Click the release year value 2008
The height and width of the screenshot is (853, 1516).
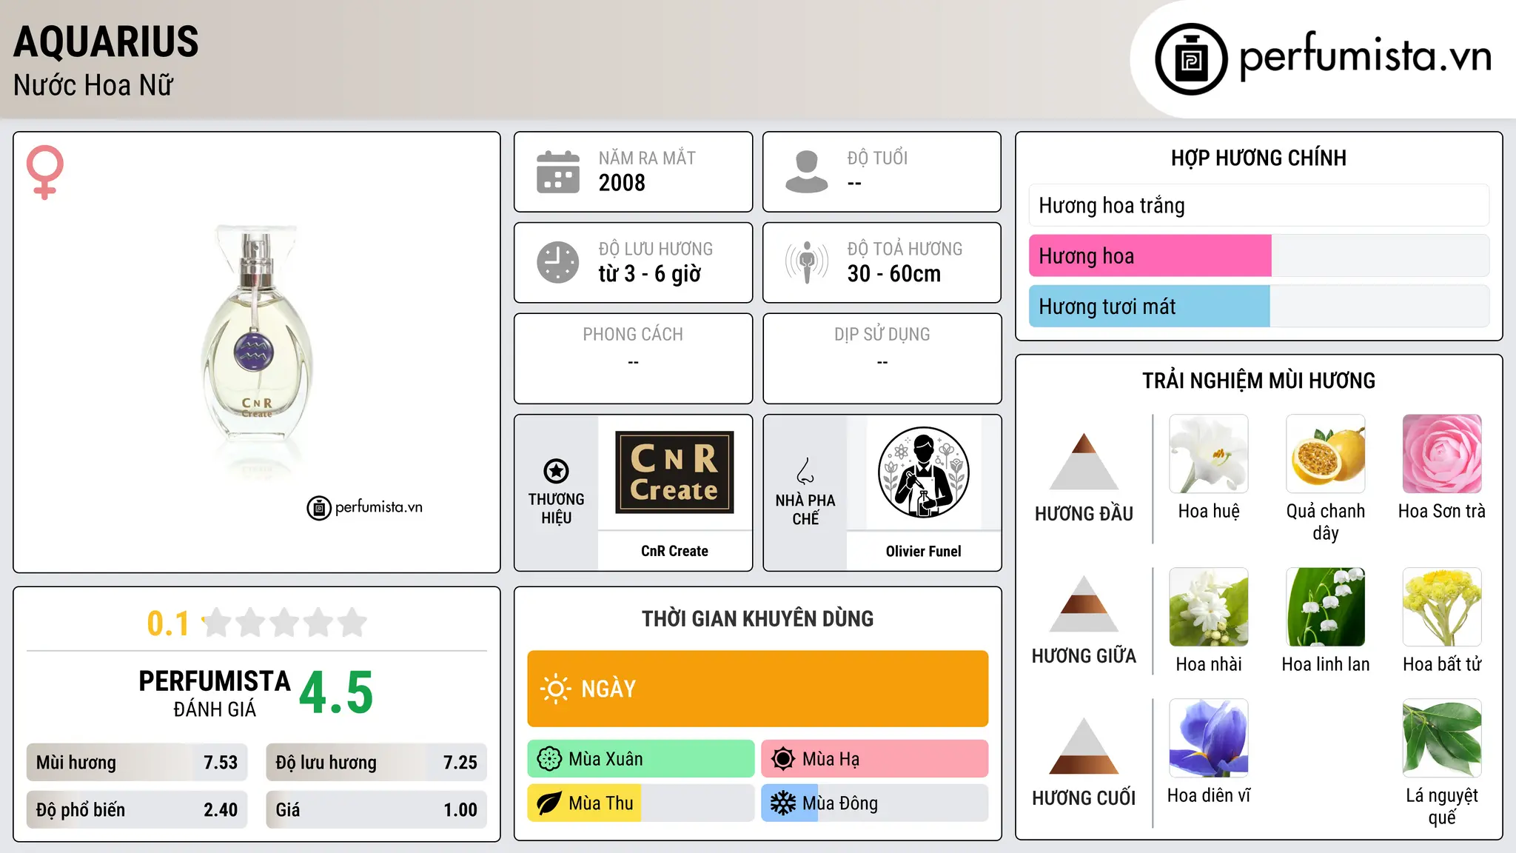pyautogui.click(x=622, y=183)
